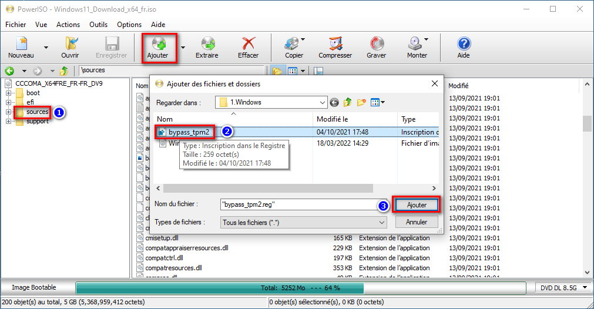Open the Aide help icon
The image size is (594, 309).
[x=464, y=44]
